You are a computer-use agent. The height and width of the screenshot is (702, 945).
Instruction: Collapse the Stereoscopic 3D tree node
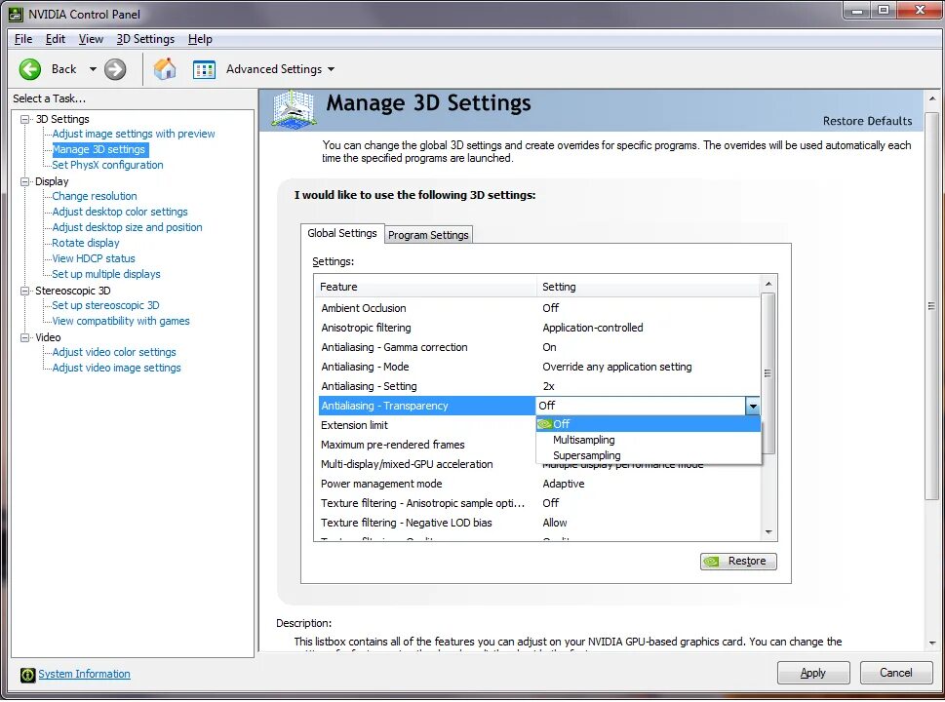click(24, 291)
